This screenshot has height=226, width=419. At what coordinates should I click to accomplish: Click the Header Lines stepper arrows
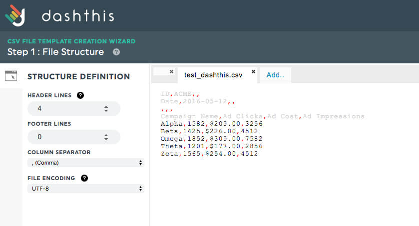coord(106,109)
